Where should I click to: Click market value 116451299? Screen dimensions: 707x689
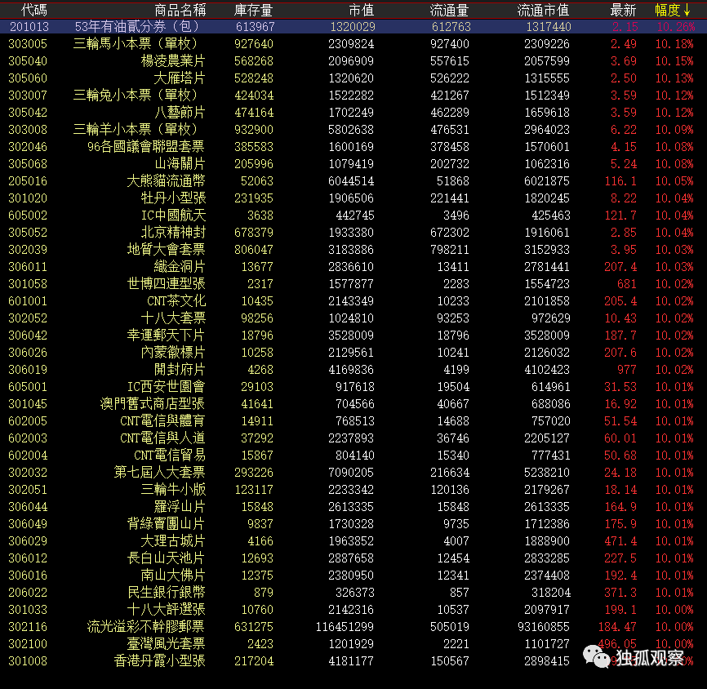345,626
